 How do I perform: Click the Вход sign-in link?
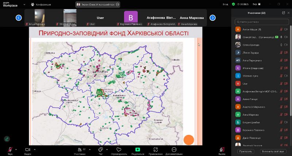point(225,4)
